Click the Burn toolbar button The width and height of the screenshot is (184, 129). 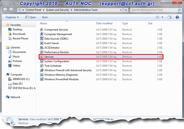pos(45,17)
